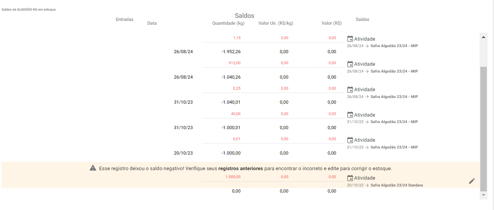
Task: Open "Safra Algodão 23/24 Dandara" activity link
Action: tap(396, 185)
